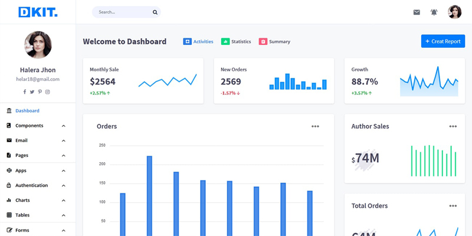
Task: Click Halera Jhon's sidebar profile photo
Action: click(x=38, y=45)
